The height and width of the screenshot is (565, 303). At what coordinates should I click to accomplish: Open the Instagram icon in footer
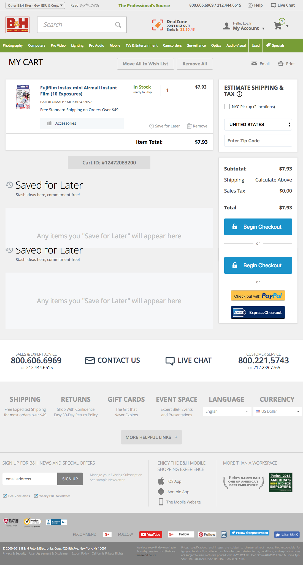224,535
